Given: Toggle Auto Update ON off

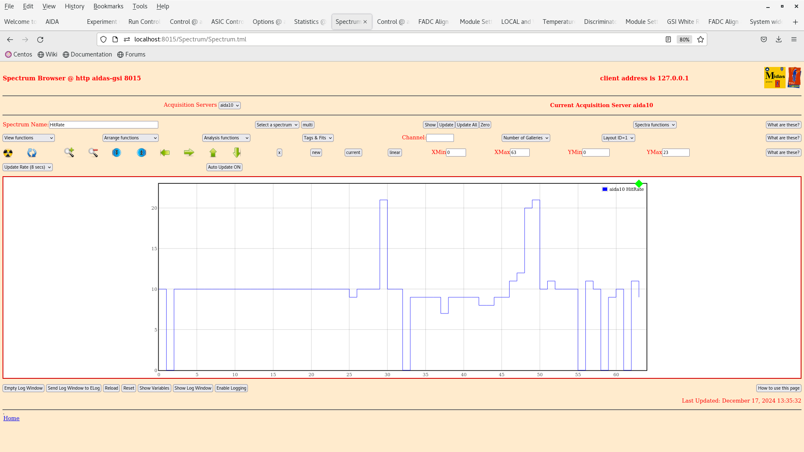Looking at the screenshot, I should tap(224, 167).
